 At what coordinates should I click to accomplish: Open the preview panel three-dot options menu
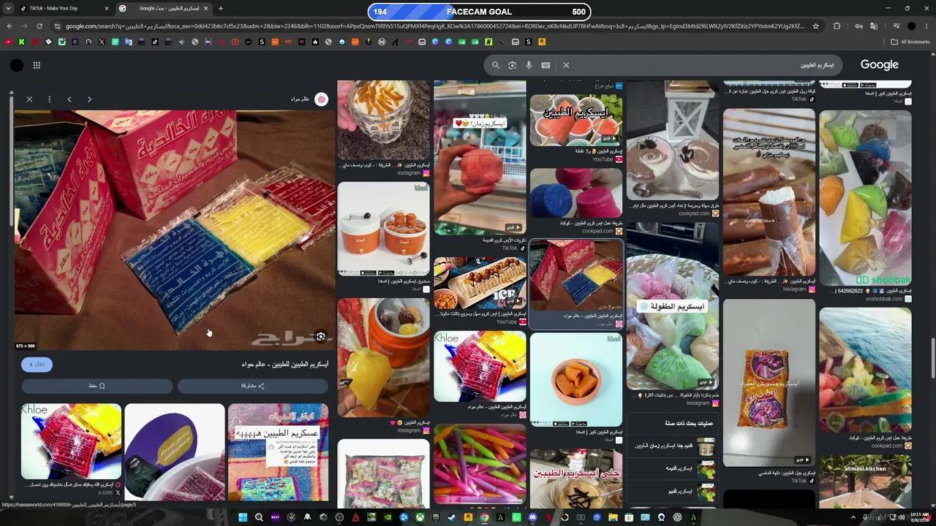click(x=50, y=99)
